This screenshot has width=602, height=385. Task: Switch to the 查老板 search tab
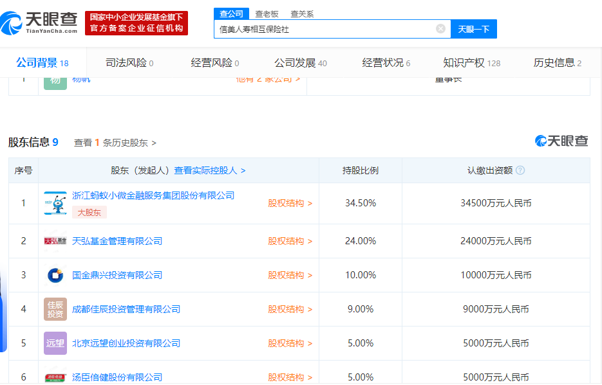[267, 13]
